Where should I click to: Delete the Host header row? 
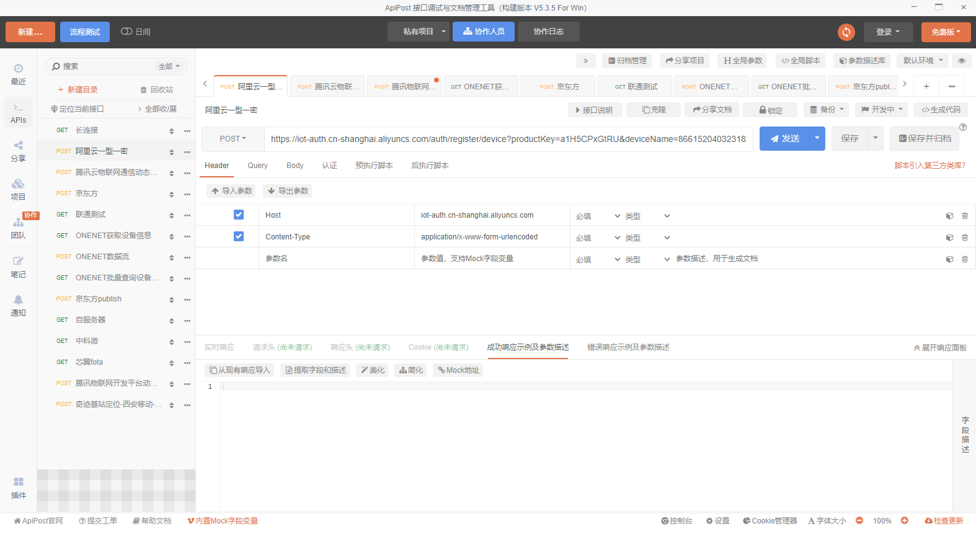click(x=965, y=216)
